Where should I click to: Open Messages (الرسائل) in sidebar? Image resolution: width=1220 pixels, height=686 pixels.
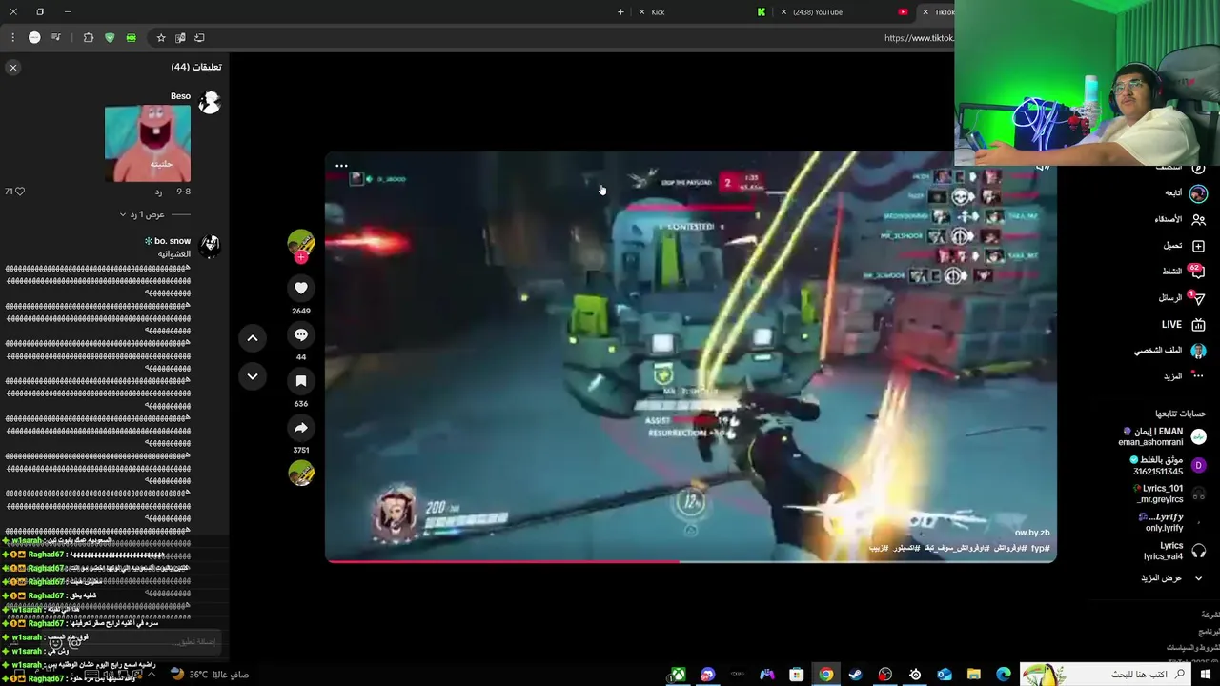(1182, 298)
